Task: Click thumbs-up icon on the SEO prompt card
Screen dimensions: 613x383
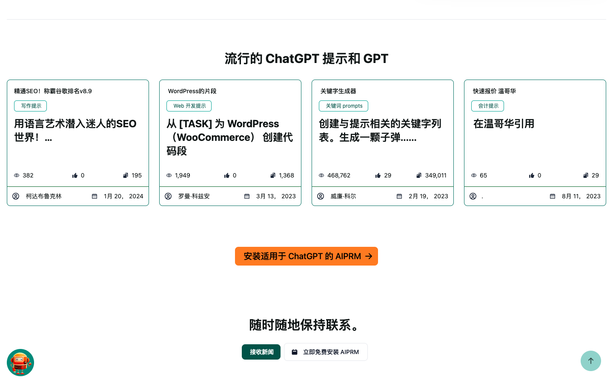Action: (75, 175)
